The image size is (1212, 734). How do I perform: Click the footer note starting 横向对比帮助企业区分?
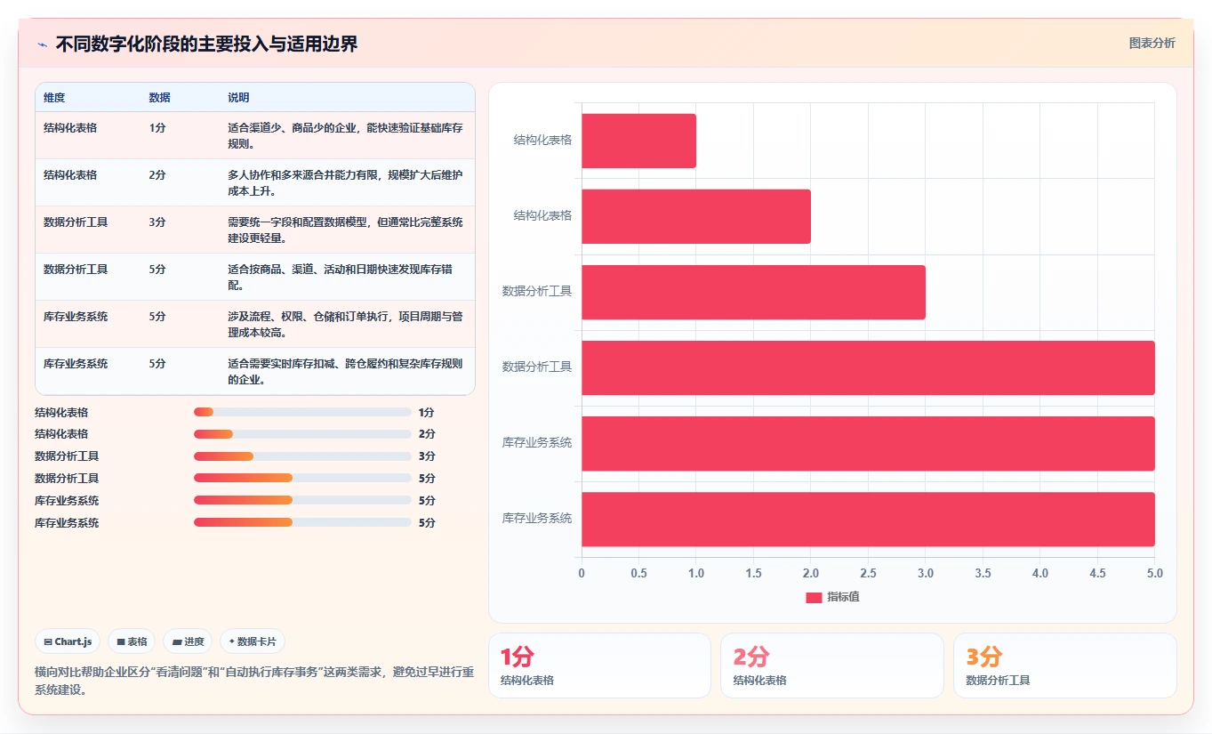coord(254,681)
